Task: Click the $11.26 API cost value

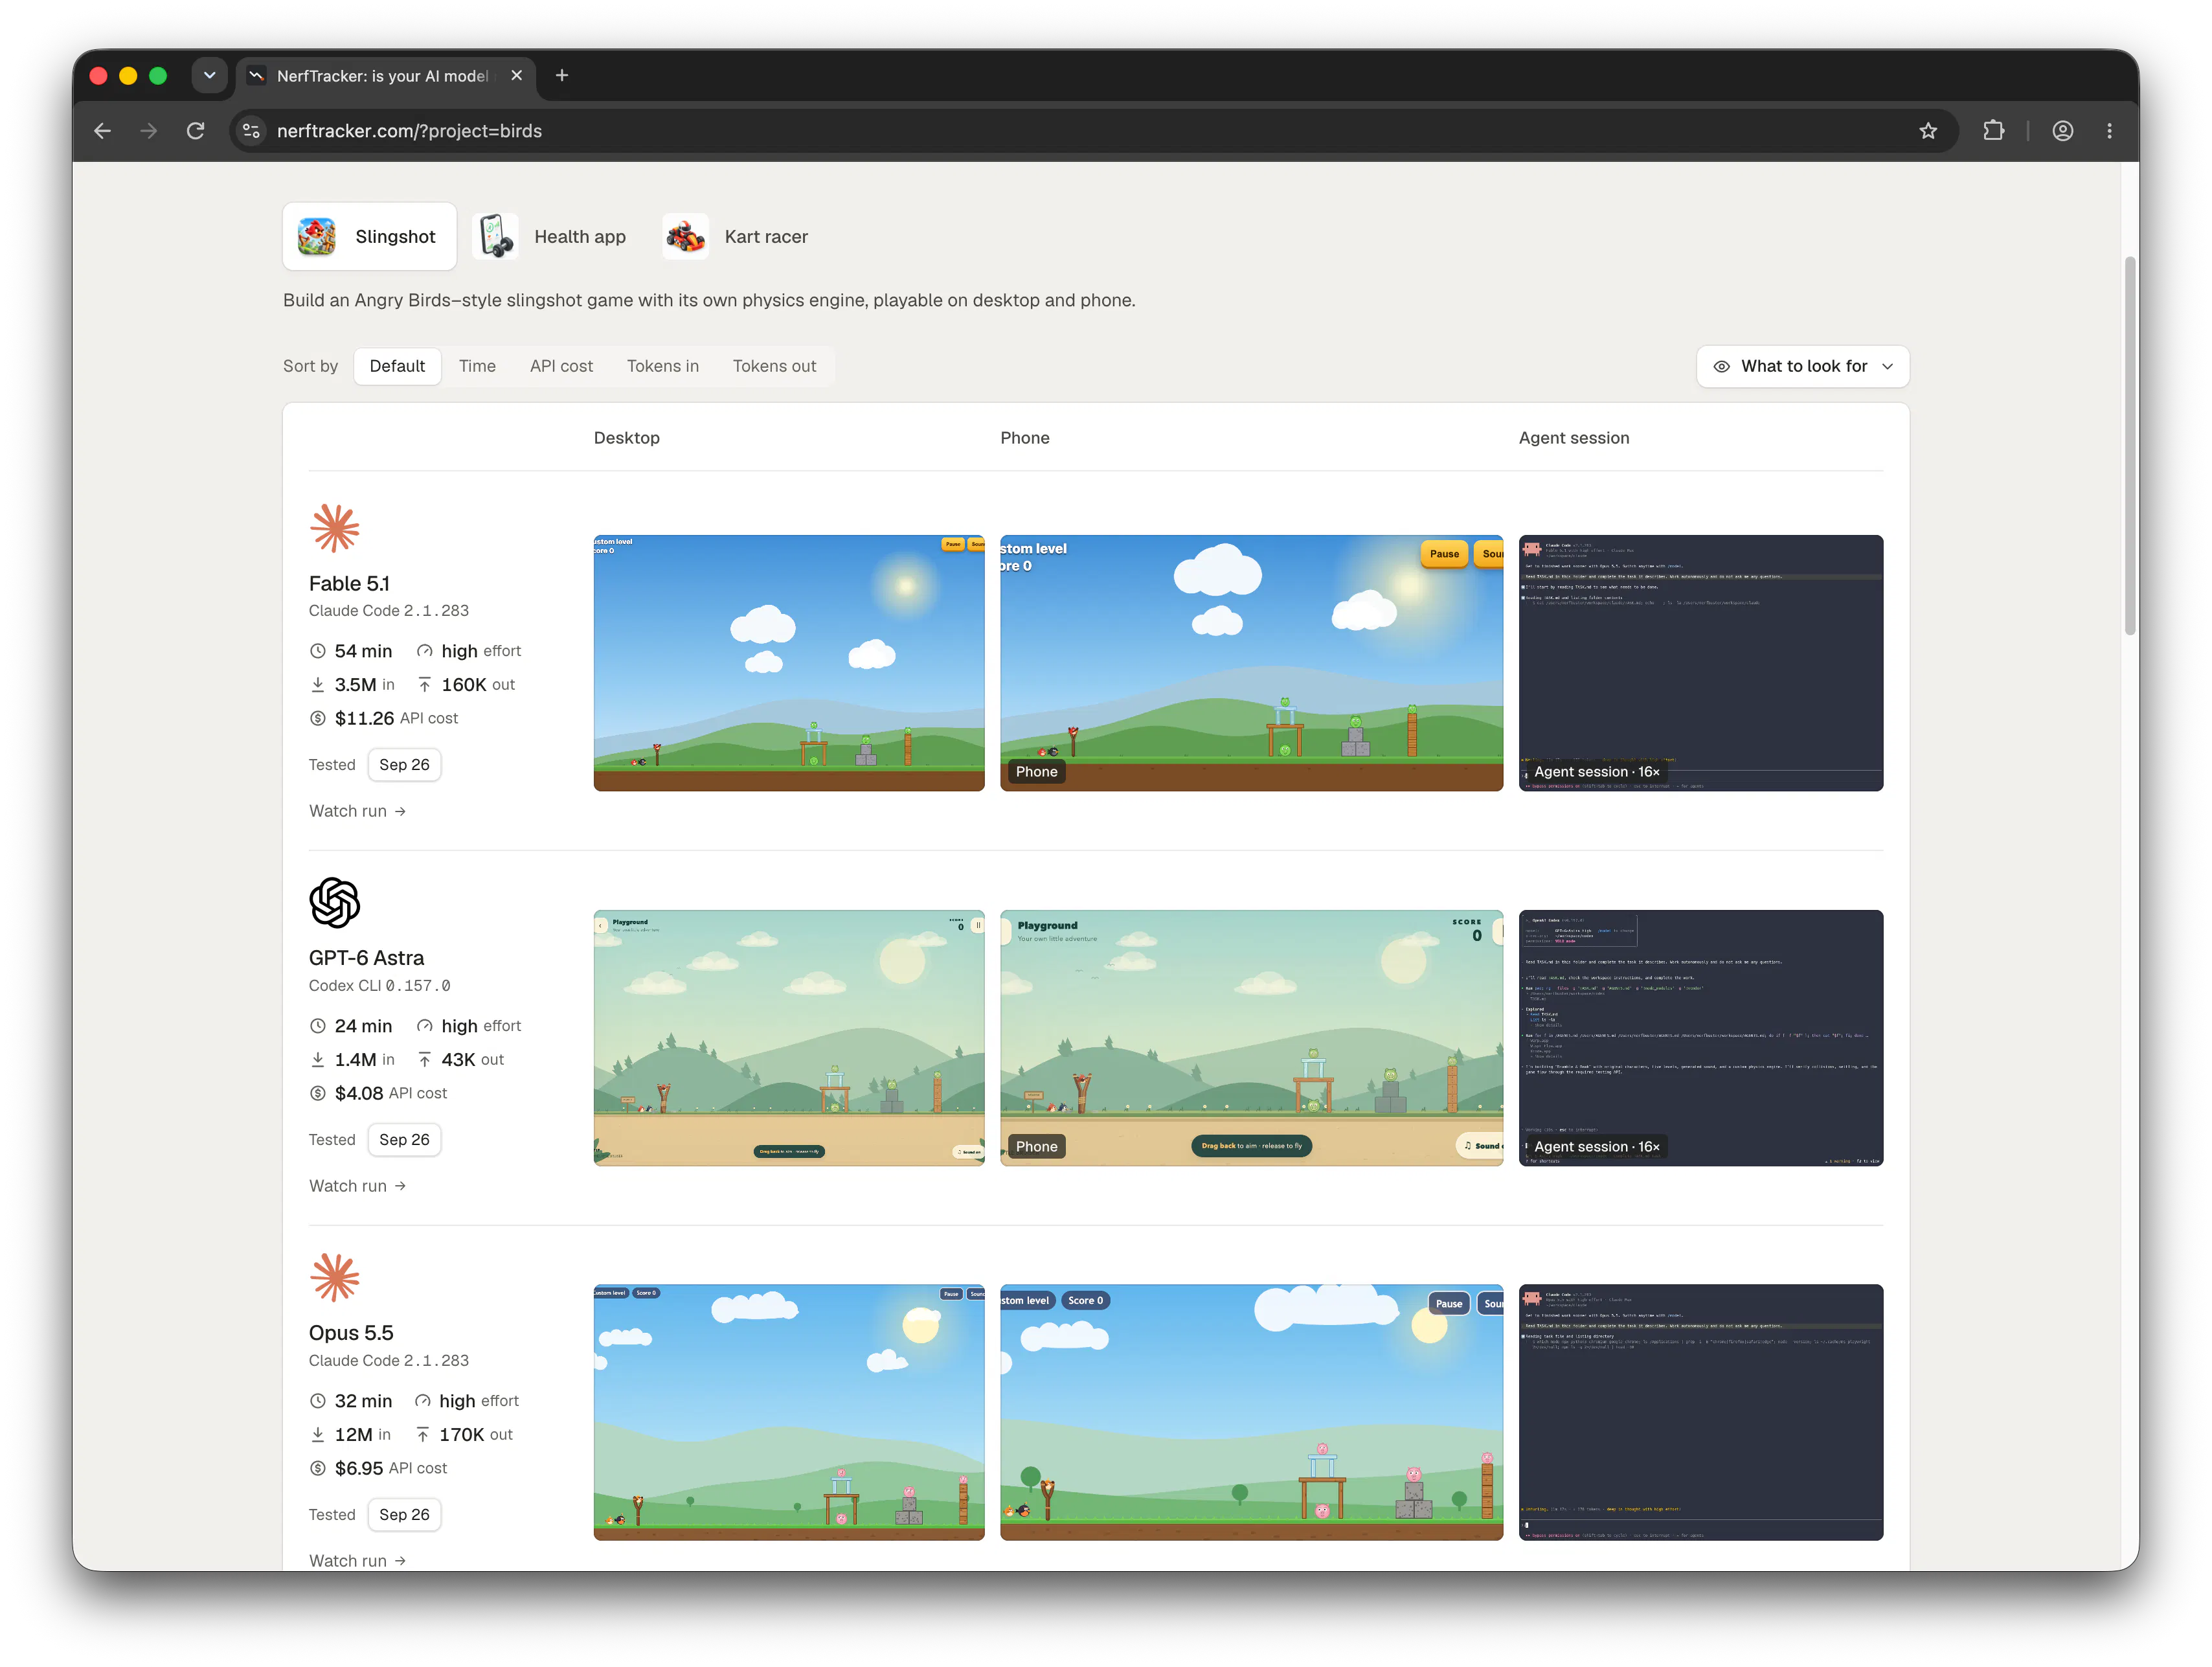Action: [x=364, y=718]
